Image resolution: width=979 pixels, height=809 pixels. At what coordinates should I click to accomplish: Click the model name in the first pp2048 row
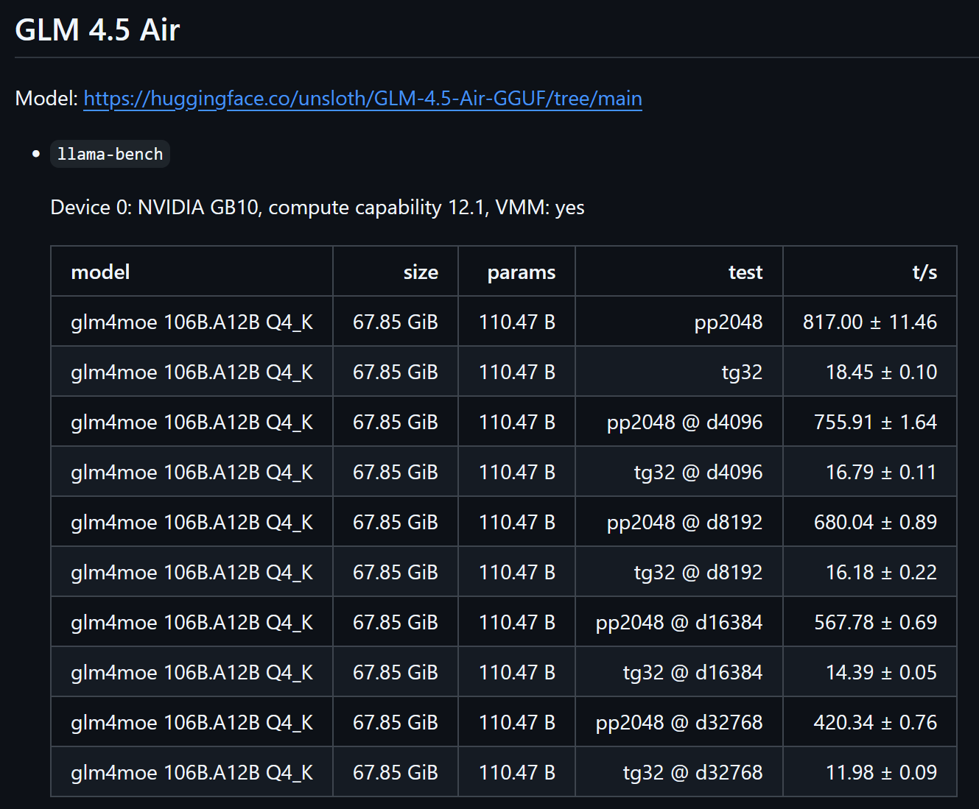(192, 322)
